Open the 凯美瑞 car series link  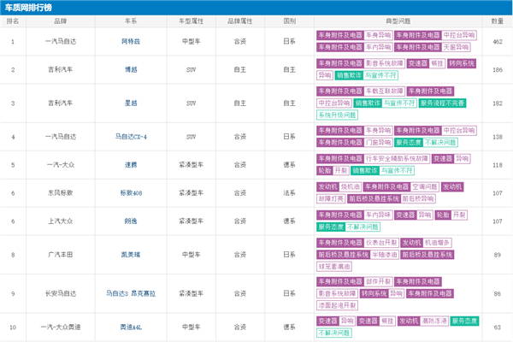point(131,255)
